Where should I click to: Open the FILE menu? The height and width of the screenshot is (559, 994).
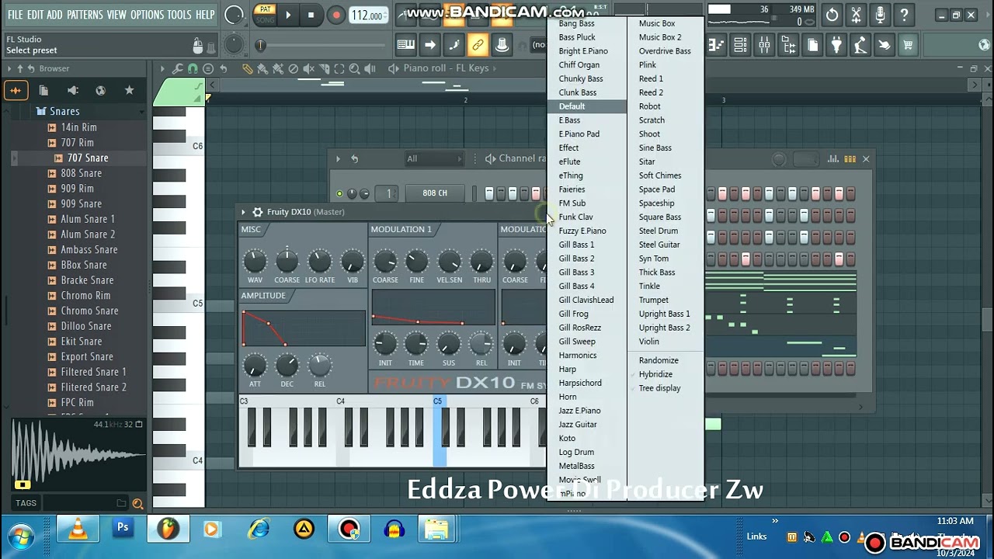[15, 15]
